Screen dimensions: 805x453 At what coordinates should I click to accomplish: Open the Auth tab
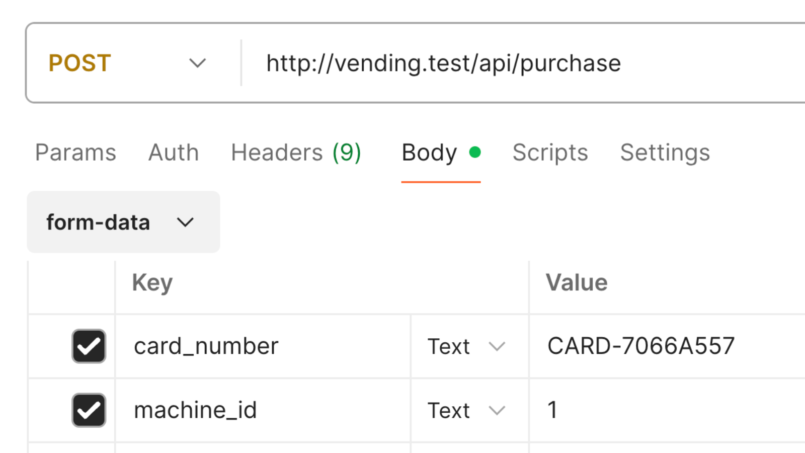(x=174, y=153)
